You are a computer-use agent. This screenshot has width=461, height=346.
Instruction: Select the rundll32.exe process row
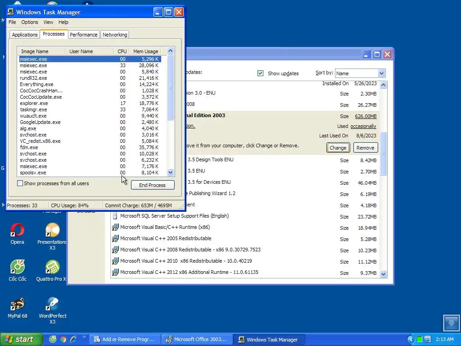click(90, 78)
